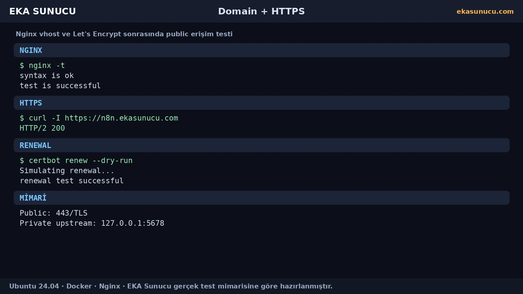Click the Ubuntu 24.04 footer note
This screenshot has height=294, width=523.
pyautogui.click(x=171, y=286)
